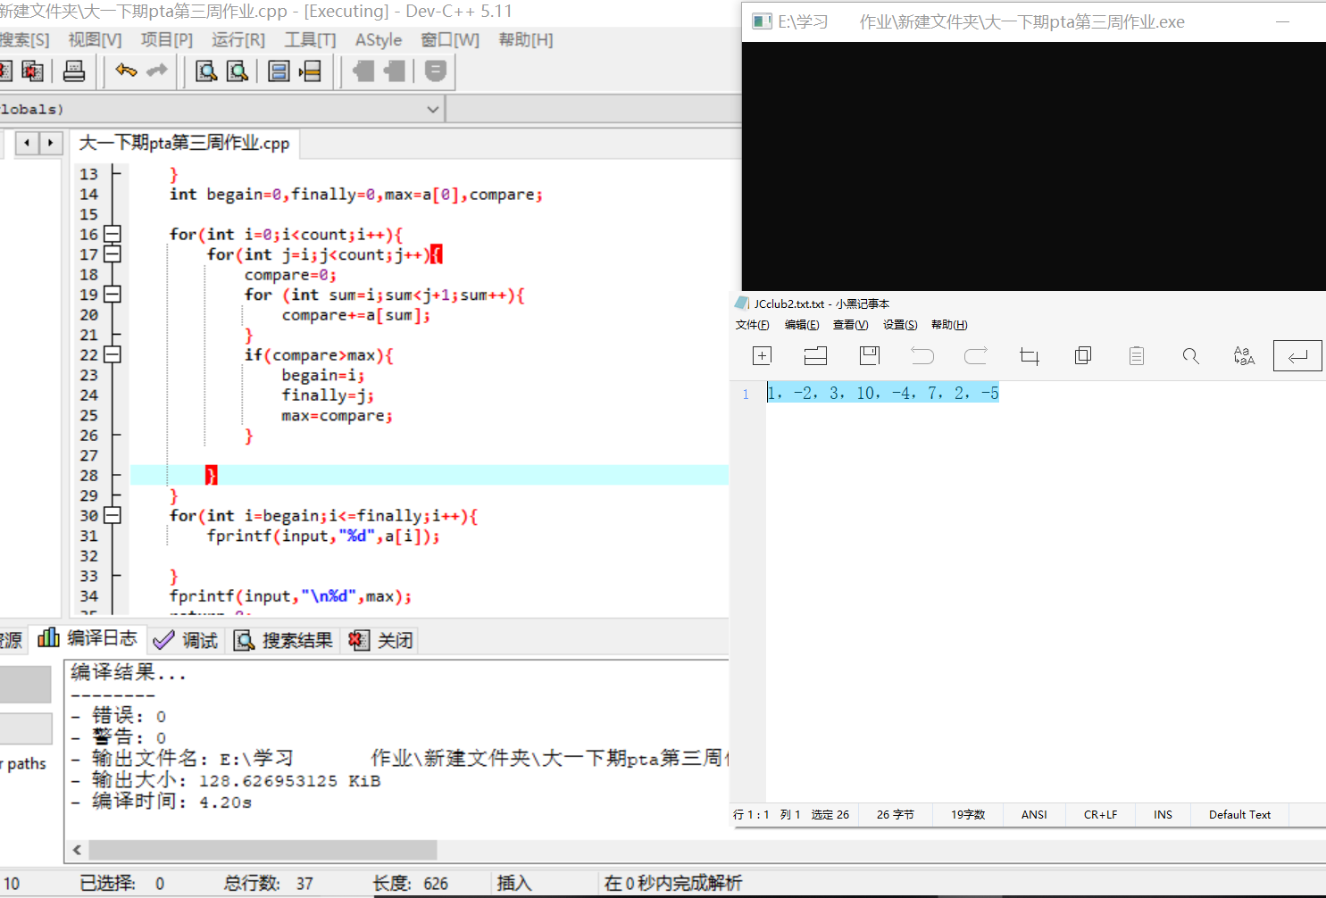The height and width of the screenshot is (898, 1326).
Task: Click ANSI encoding in notepad status bar
Action: click(1034, 814)
